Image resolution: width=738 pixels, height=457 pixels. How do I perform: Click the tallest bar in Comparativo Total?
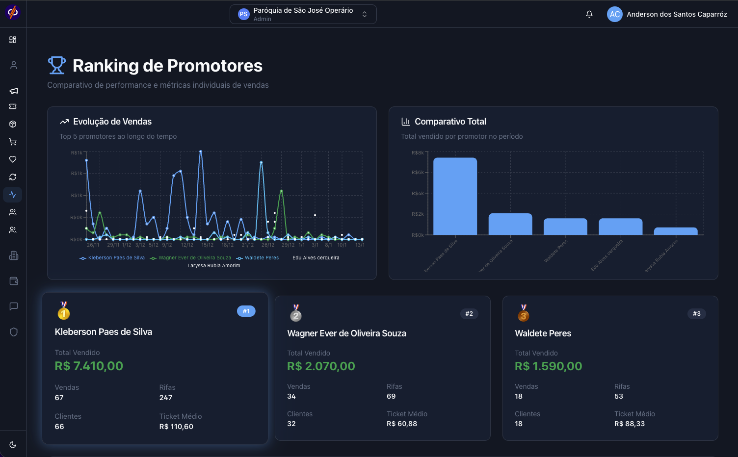(x=455, y=196)
